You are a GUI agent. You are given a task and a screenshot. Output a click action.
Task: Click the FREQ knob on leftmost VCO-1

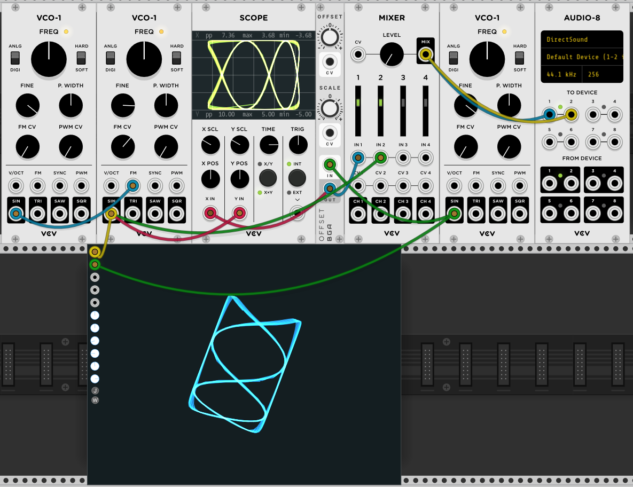point(49,59)
